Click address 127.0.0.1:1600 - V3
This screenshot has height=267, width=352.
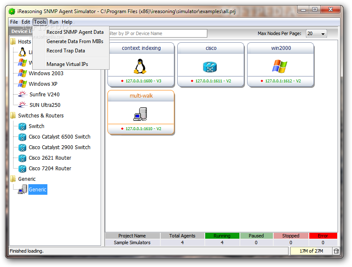[x=143, y=81]
